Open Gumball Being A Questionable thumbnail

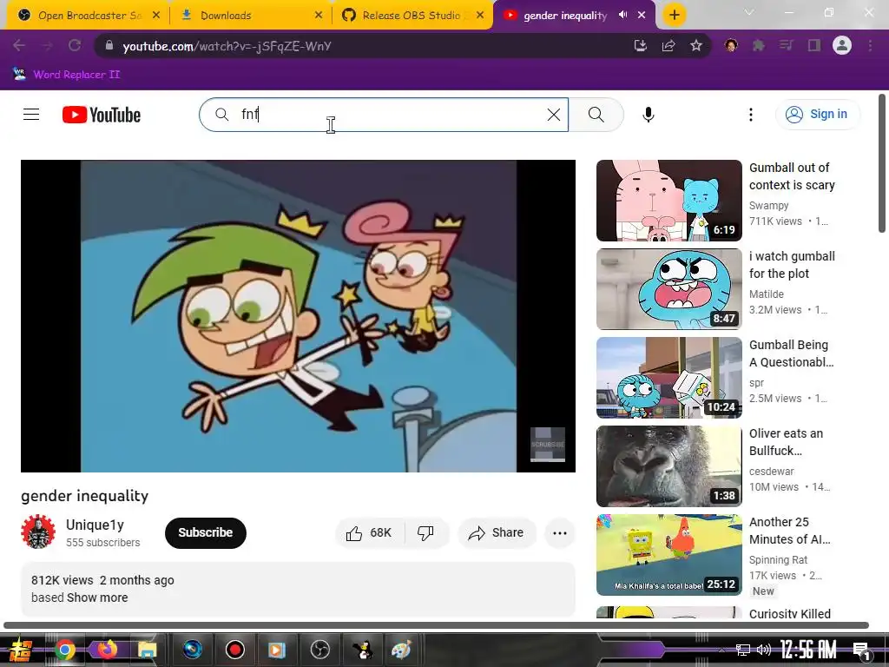click(669, 378)
